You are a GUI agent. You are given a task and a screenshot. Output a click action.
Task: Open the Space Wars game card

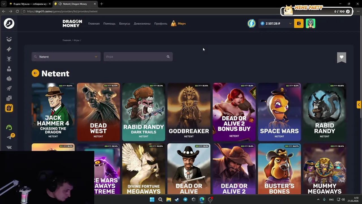(279, 112)
